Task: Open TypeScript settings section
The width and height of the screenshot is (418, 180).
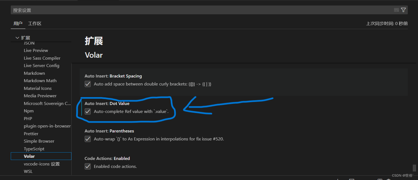Action: [x=34, y=149]
